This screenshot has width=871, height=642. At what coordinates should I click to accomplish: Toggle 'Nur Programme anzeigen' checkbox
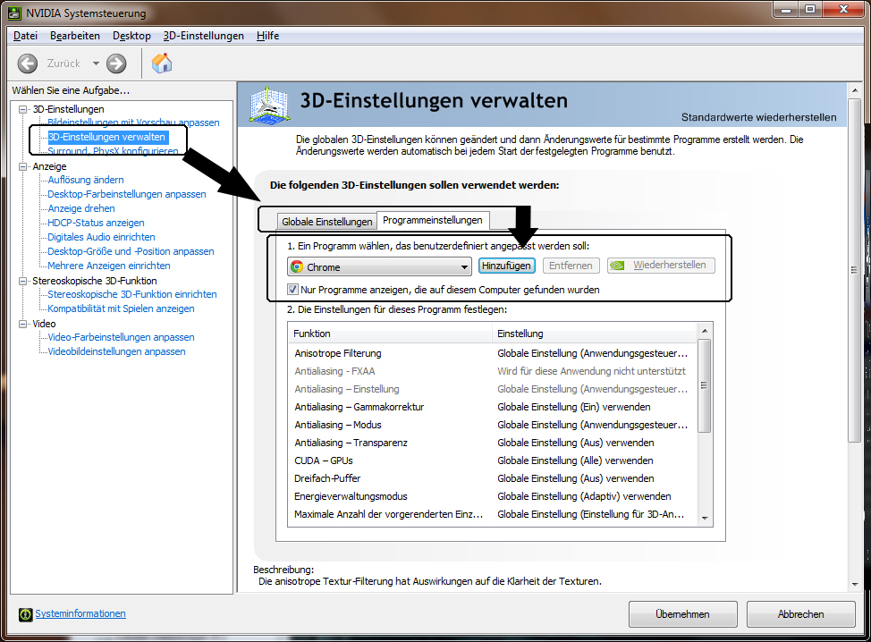coord(293,290)
